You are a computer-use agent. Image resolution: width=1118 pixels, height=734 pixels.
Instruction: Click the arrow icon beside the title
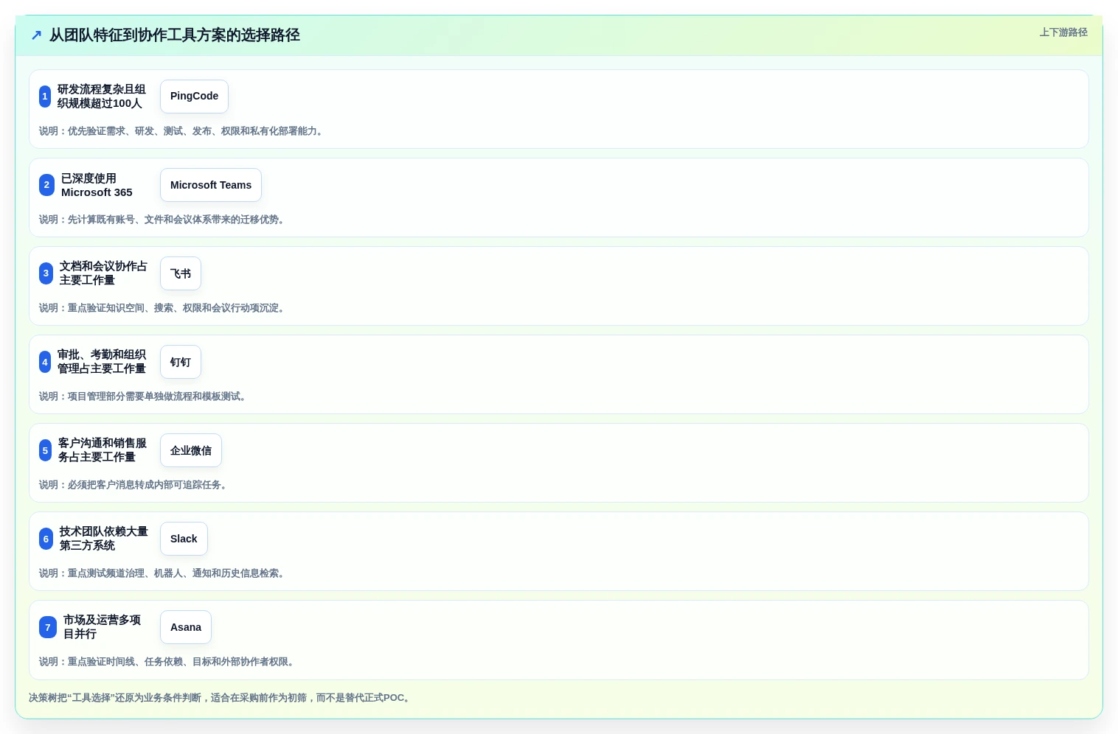pyautogui.click(x=36, y=35)
